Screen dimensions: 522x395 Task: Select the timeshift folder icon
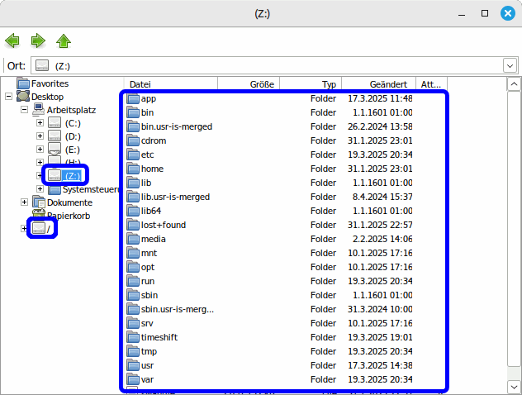click(x=134, y=337)
